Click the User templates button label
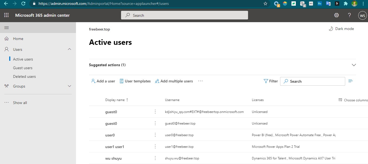Screen dimensions: 368x164 point(138,81)
